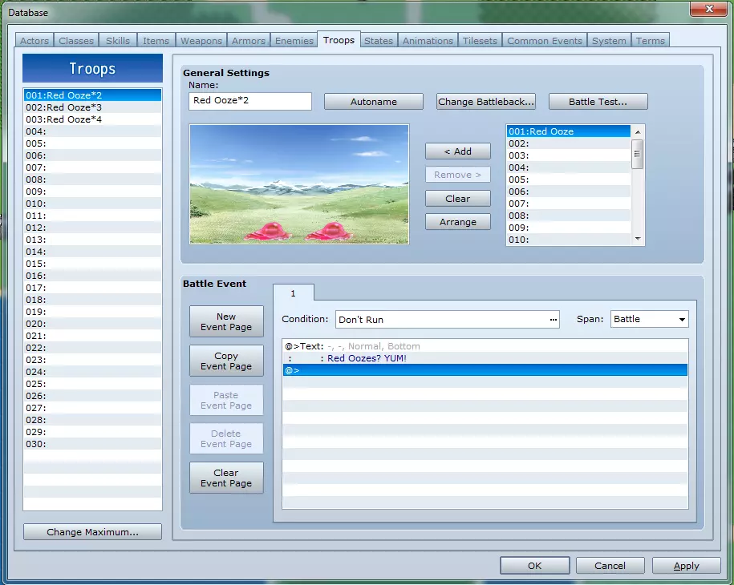This screenshot has width=734, height=585.
Task: Close the Database window
Action: pos(710,10)
